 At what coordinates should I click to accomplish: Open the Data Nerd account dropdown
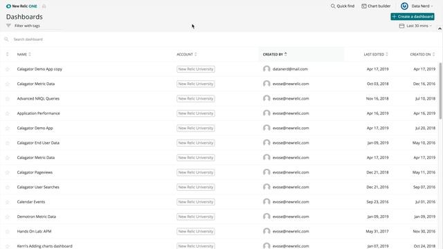tap(422, 6)
